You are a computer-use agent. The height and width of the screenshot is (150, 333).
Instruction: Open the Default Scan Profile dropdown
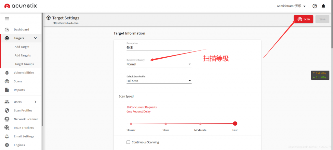point(159,81)
